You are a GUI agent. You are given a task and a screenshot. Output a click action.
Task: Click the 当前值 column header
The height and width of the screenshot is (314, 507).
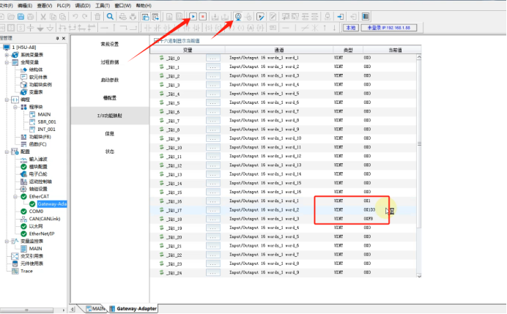pos(392,50)
